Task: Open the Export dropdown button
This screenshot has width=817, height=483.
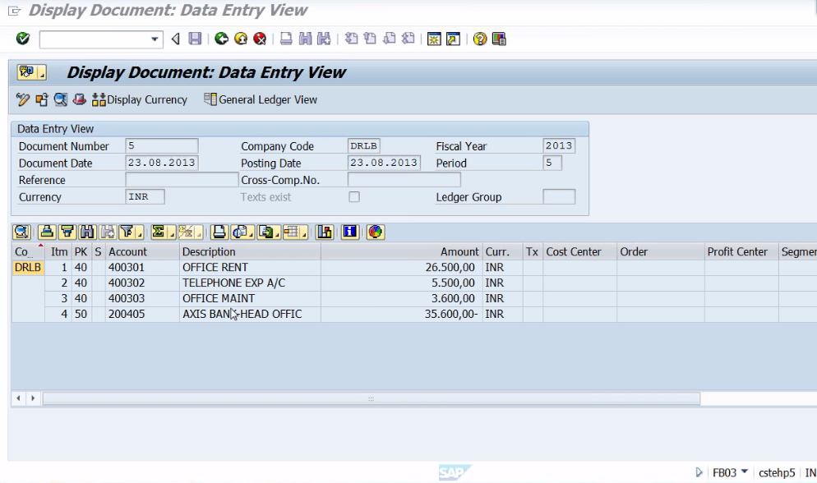Action: pos(269,232)
